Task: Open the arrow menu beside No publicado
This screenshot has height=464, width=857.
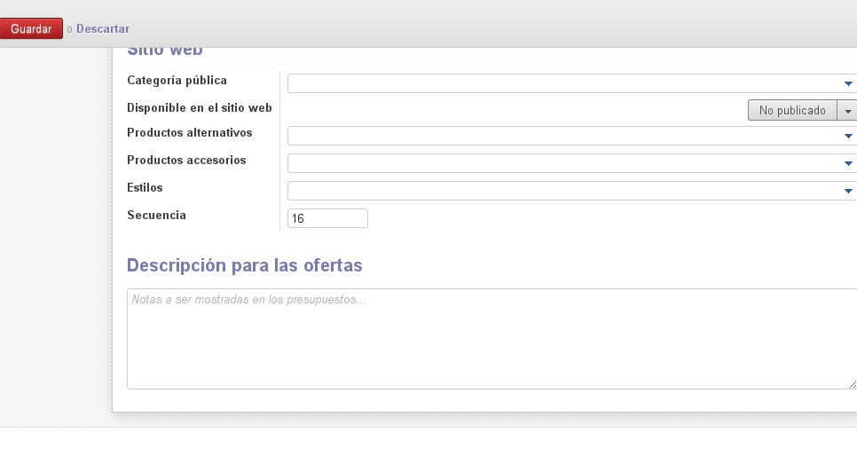Action: click(847, 111)
